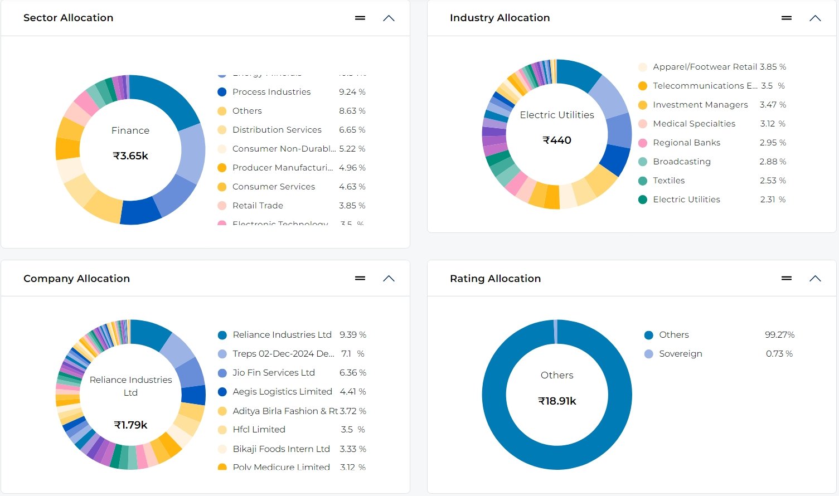The width and height of the screenshot is (839, 496).
Task: Toggle the Sovereign legend dot
Action: click(x=648, y=354)
